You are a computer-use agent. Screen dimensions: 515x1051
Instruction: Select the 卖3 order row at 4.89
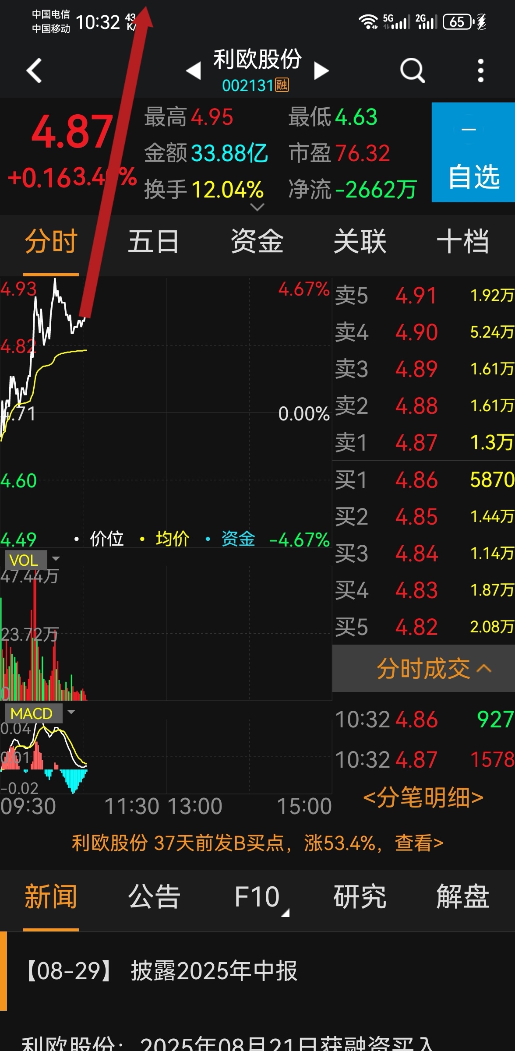[423, 369]
